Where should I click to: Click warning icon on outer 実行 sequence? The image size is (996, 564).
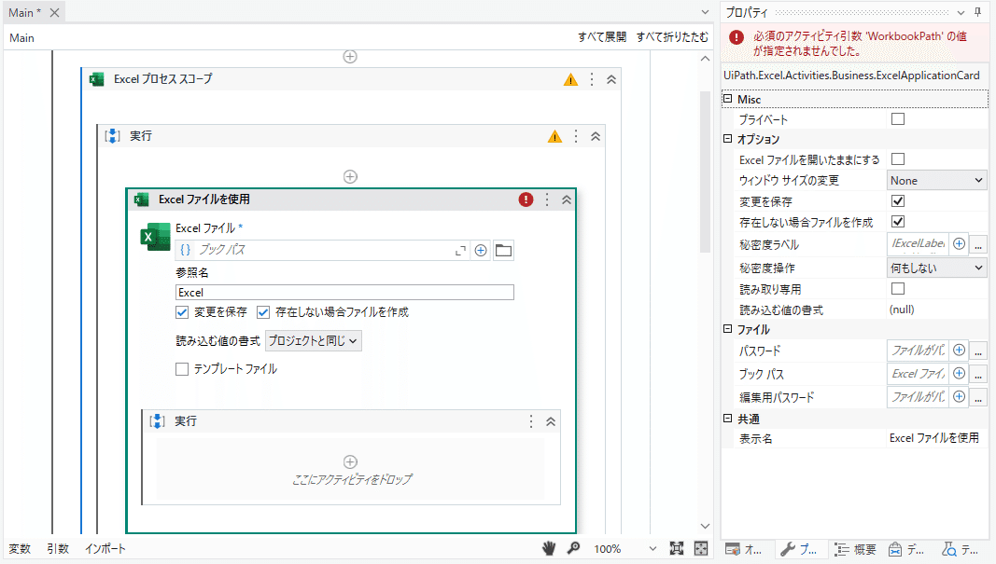(554, 136)
